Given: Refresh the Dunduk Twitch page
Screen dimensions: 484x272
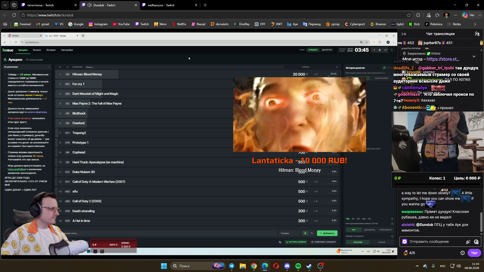Looking at the screenshot, I should point(14,15).
